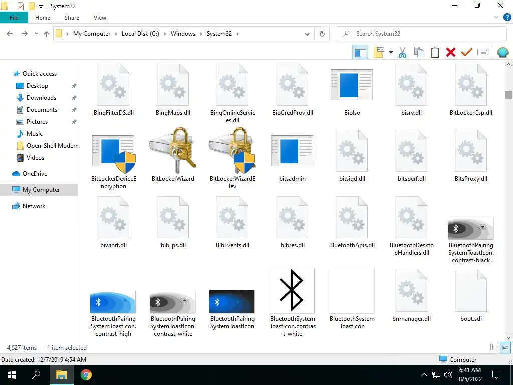
Task: Click My Computer in the address bar
Action: pyautogui.click(x=92, y=34)
